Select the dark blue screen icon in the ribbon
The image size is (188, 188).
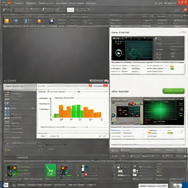point(52,21)
